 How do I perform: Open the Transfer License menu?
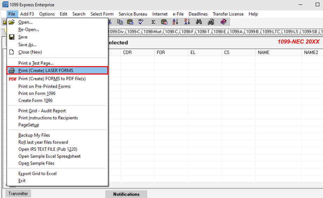click(x=228, y=14)
